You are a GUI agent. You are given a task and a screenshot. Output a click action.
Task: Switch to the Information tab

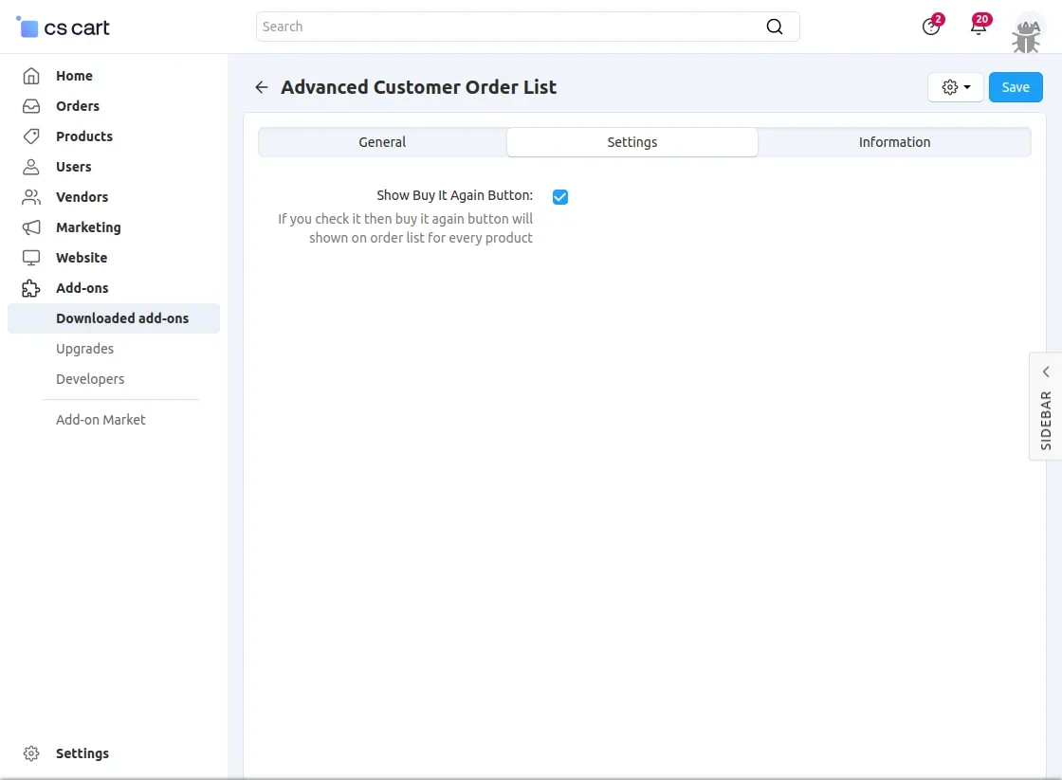pyautogui.click(x=894, y=142)
